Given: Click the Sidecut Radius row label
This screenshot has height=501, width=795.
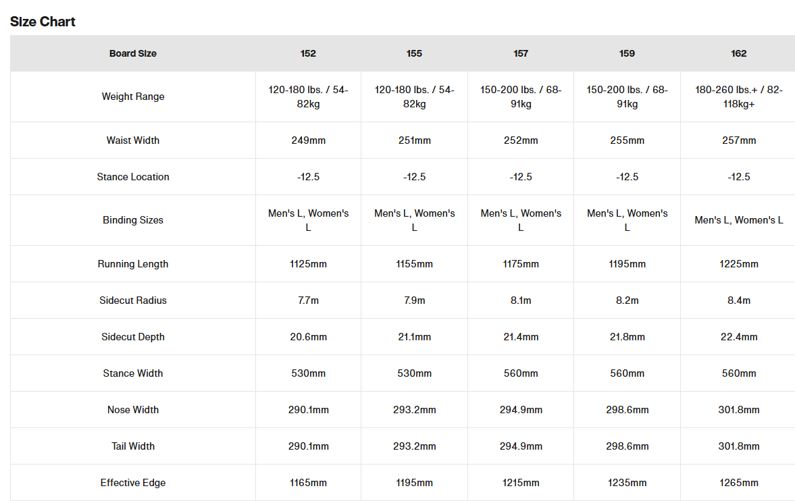Looking at the screenshot, I should click(133, 300).
